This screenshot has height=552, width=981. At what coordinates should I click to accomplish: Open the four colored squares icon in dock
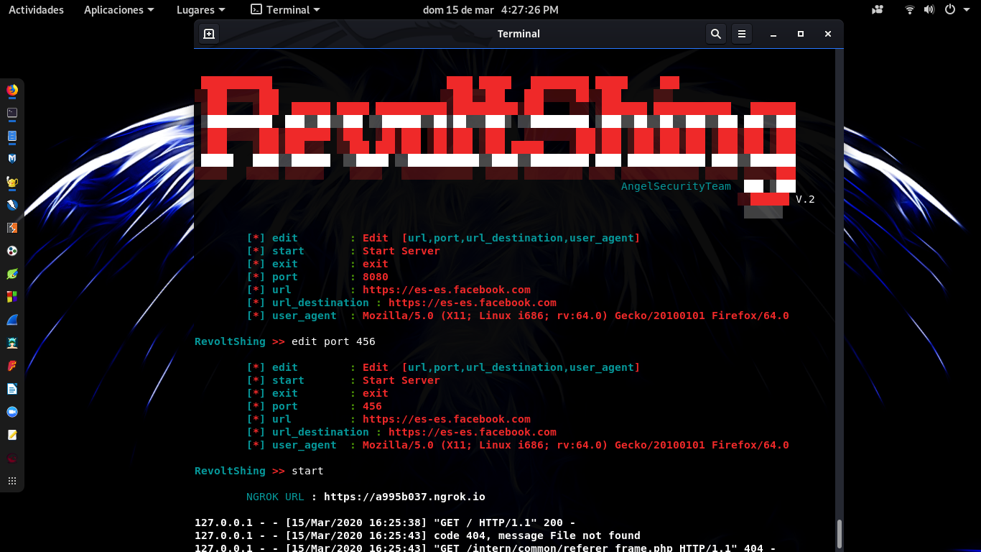coord(12,297)
